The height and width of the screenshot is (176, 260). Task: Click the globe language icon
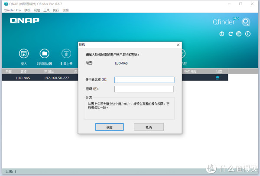pyautogui.click(x=239, y=34)
